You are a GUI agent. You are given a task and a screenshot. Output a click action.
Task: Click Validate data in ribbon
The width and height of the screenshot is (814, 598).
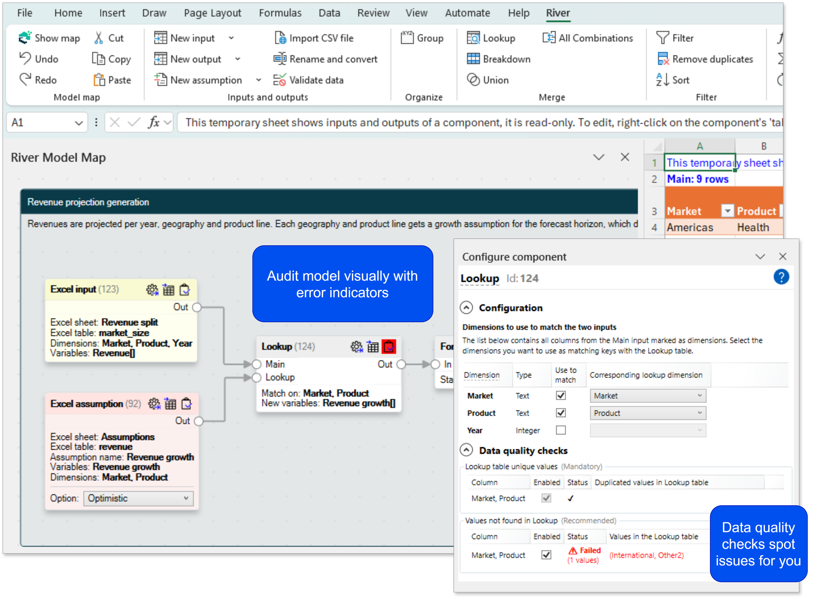coord(308,80)
